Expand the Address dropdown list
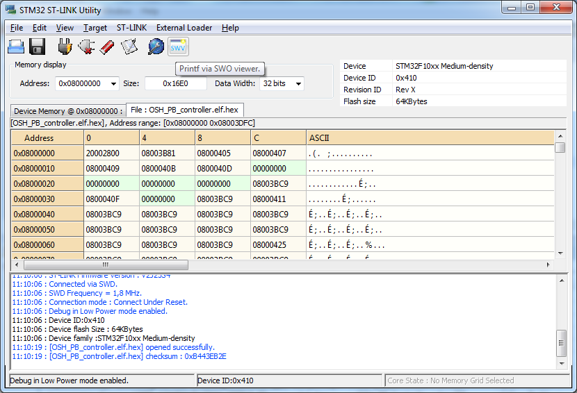The width and height of the screenshot is (577, 393). 114,83
